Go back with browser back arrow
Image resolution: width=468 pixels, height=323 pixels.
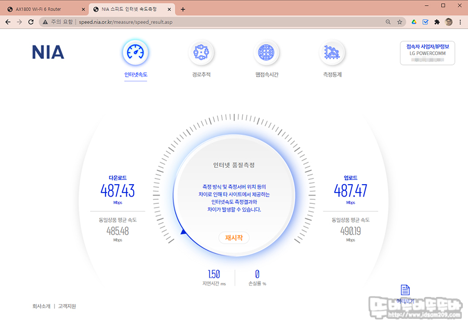click(8, 22)
